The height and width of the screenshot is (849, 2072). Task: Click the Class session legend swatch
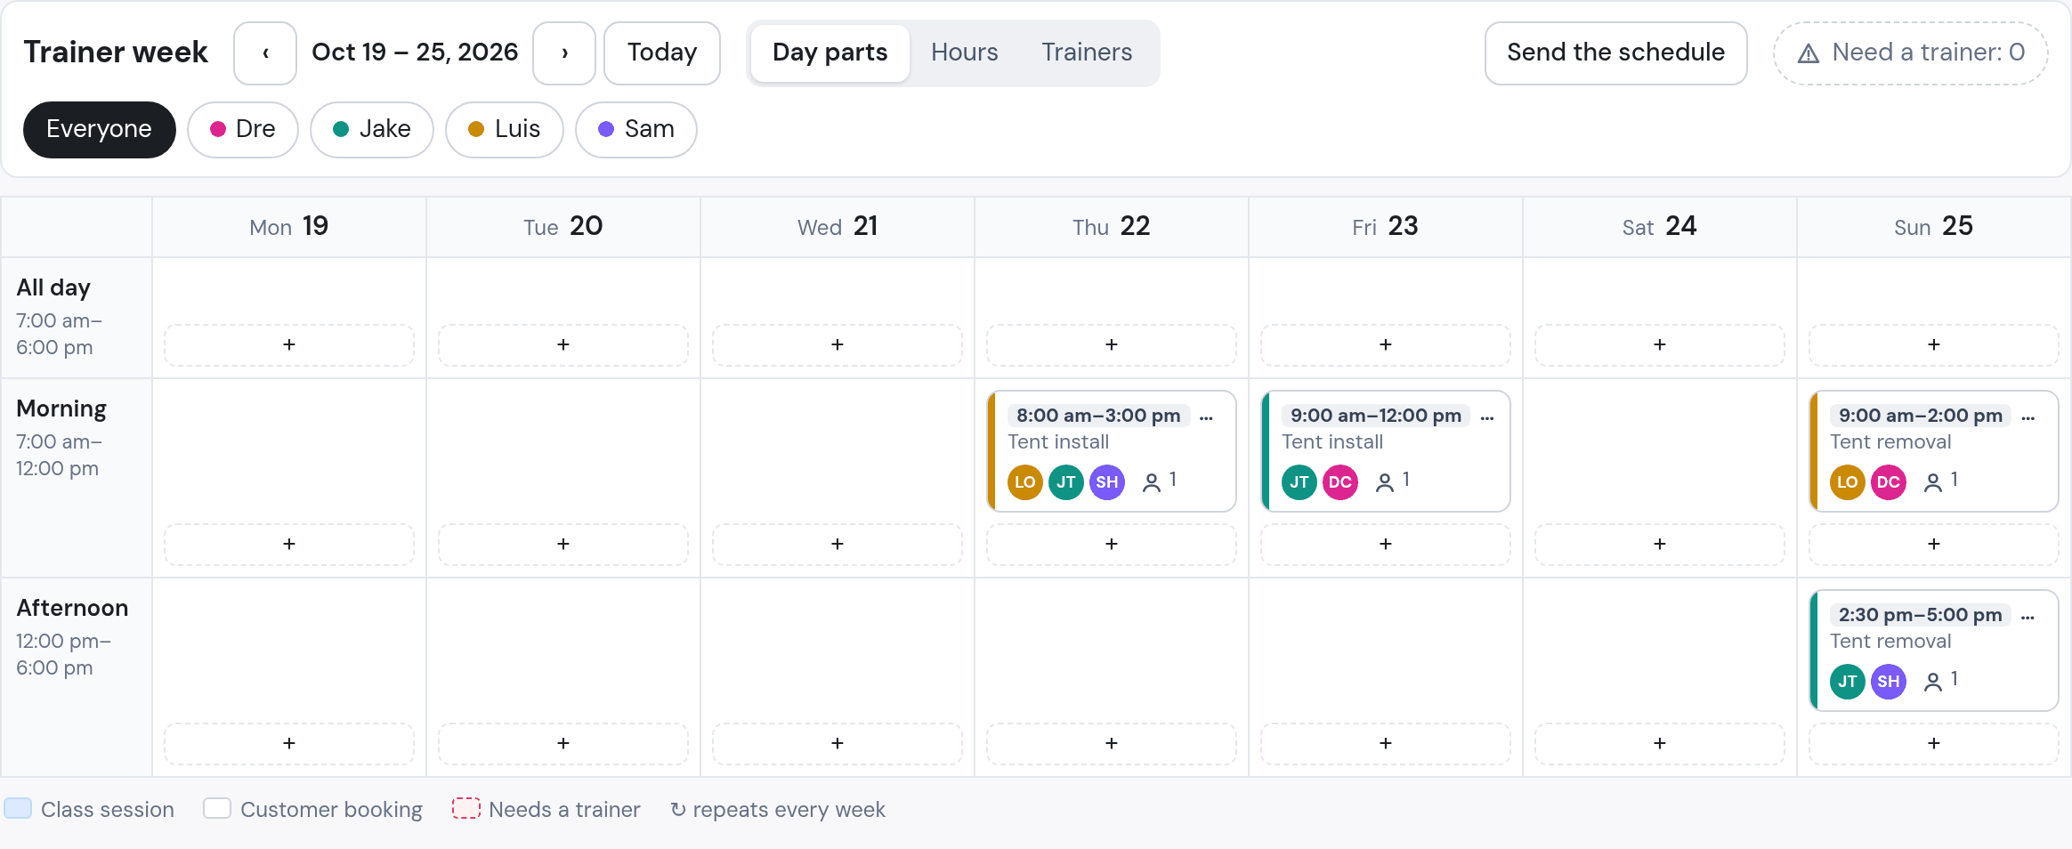(x=18, y=808)
